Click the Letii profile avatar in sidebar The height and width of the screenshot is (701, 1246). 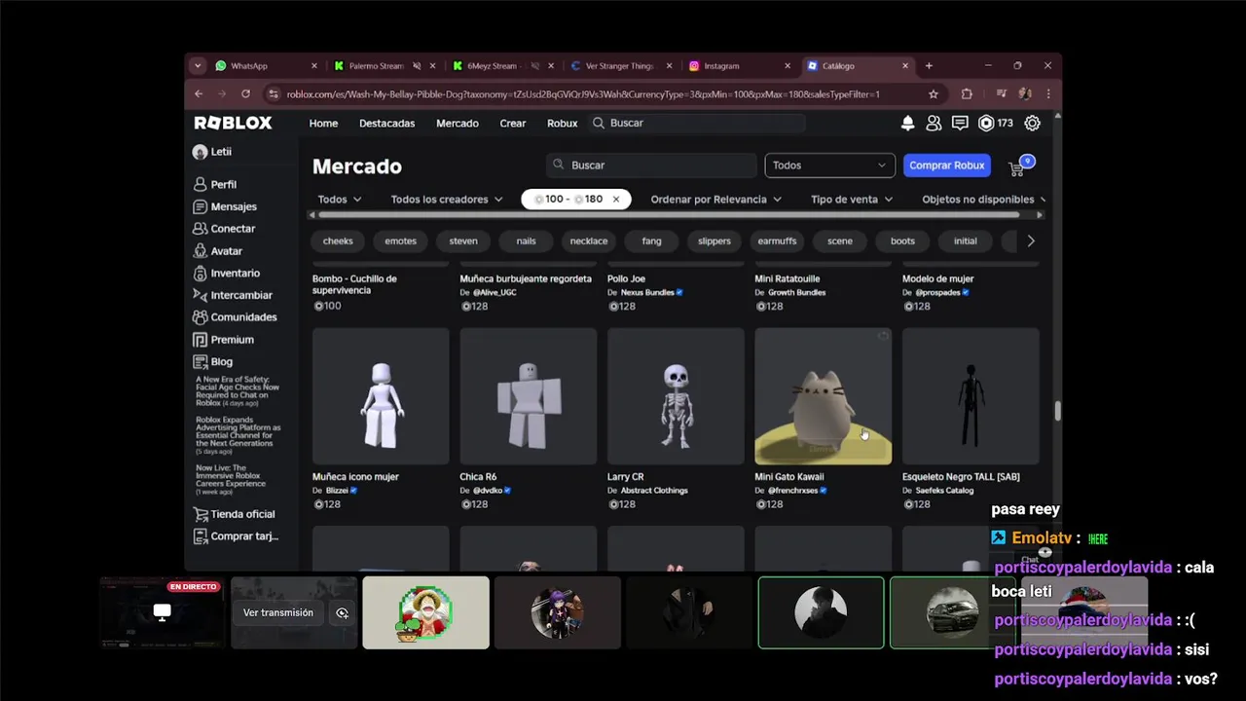200,152
